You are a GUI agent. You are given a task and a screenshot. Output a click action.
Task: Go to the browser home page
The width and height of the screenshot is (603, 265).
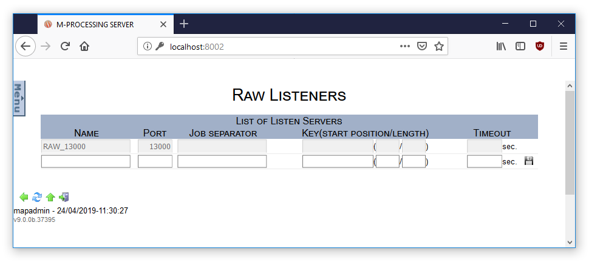point(84,46)
